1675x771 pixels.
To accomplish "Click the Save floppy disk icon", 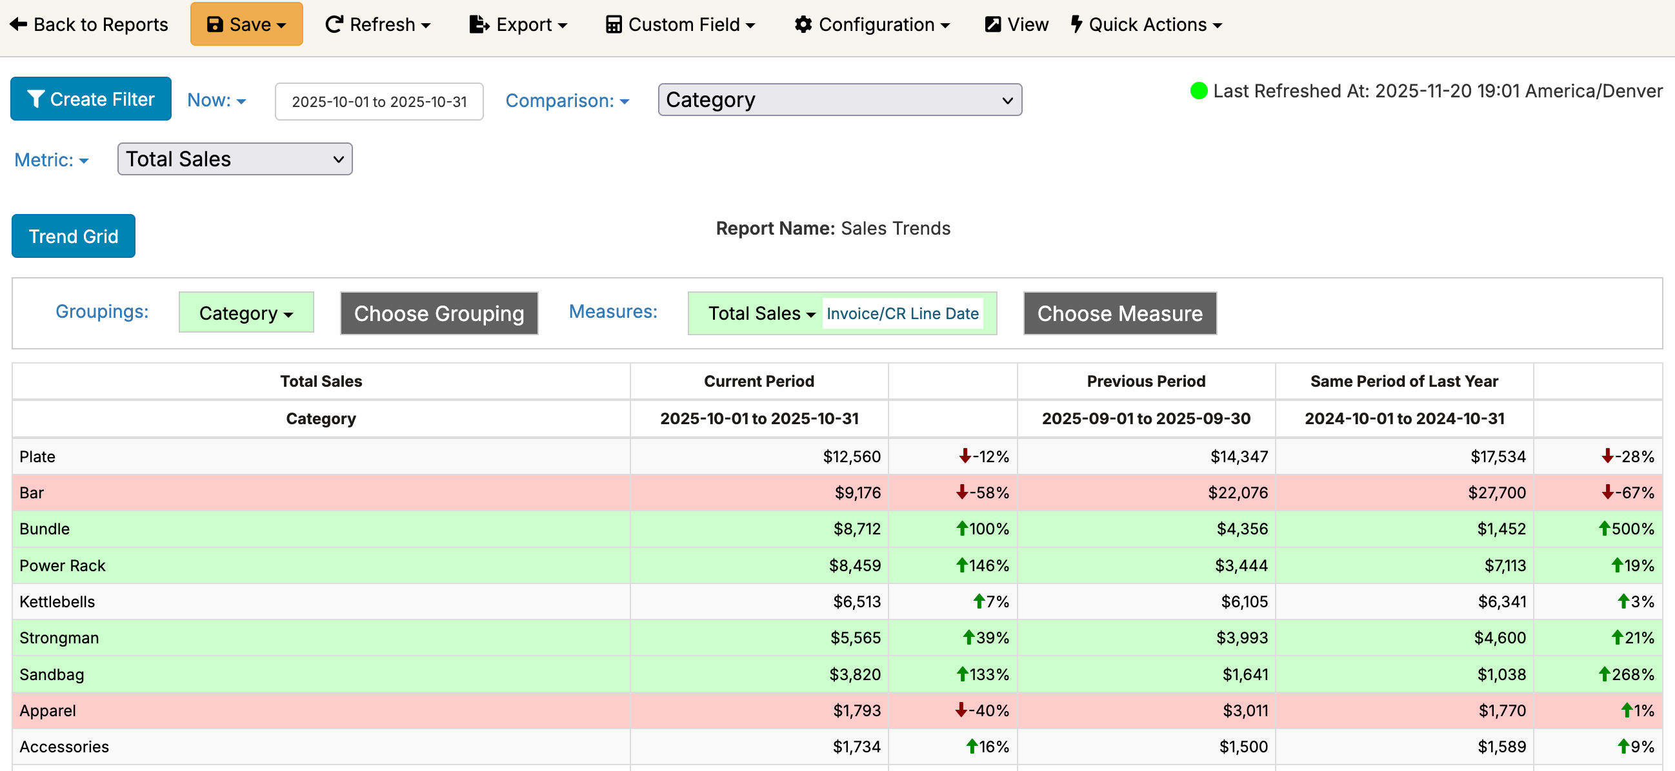I will click(x=215, y=24).
